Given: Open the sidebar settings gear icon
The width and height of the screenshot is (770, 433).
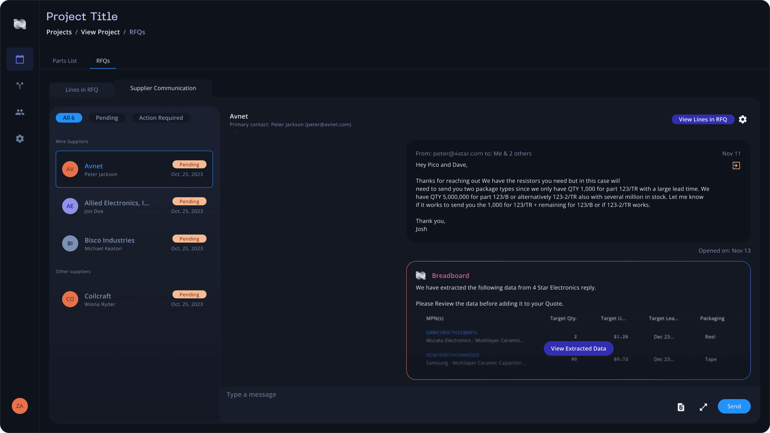Looking at the screenshot, I should (x=20, y=139).
